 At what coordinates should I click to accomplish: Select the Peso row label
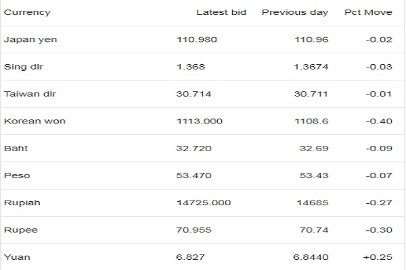(x=17, y=175)
